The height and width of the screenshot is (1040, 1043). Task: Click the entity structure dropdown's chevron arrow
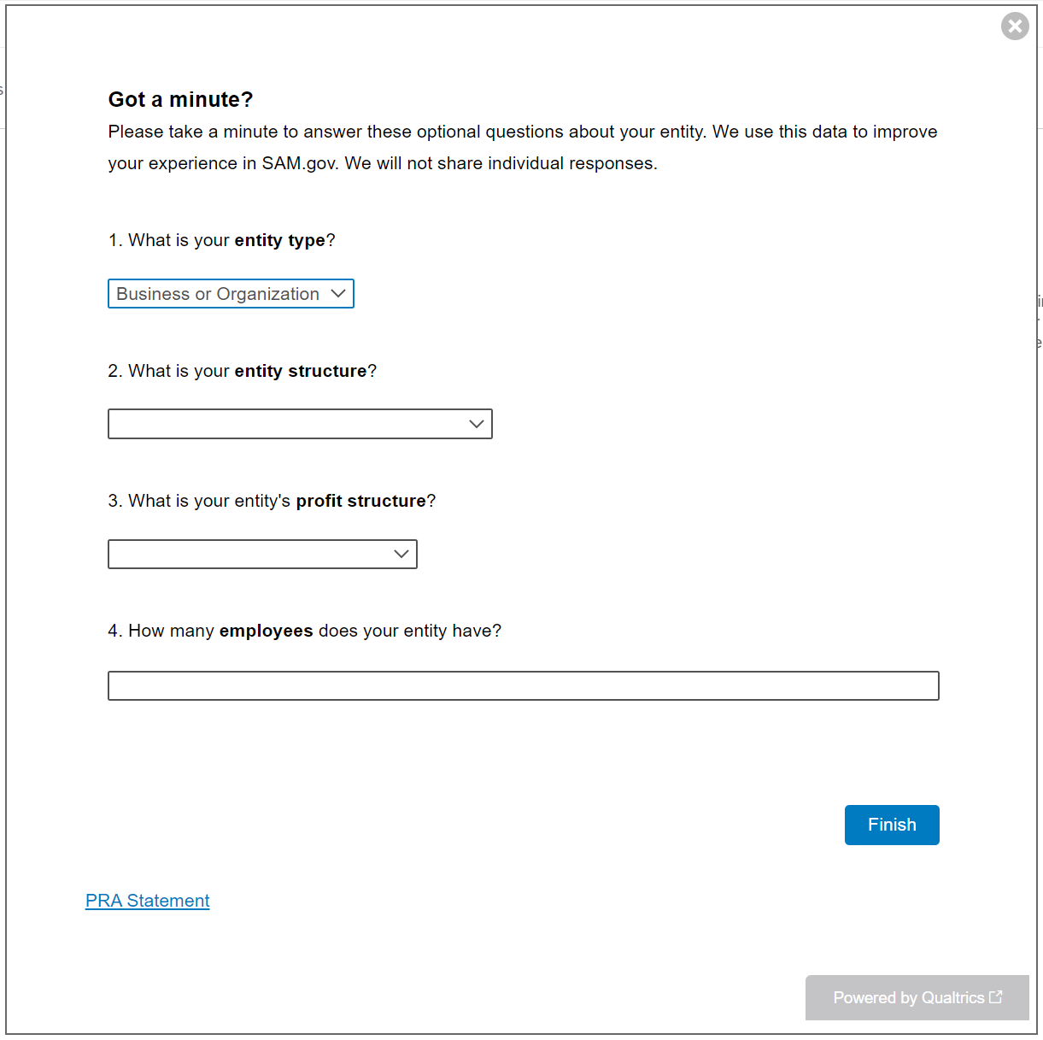[477, 424]
